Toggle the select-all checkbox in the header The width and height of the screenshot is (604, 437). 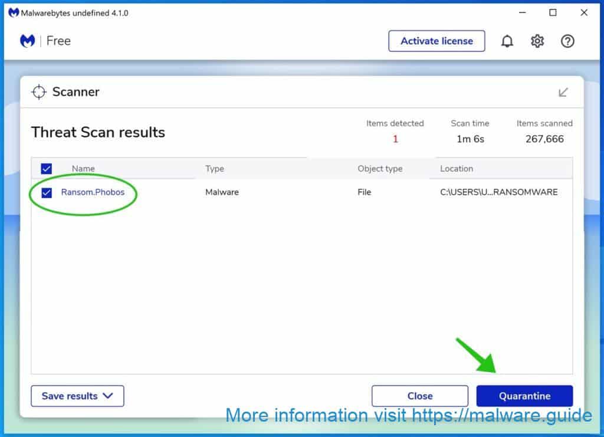[x=47, y=168]
